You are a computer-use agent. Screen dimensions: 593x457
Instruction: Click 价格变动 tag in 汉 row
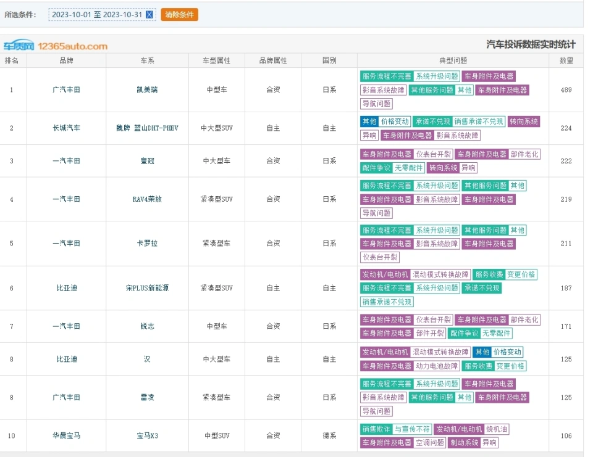[x=507, y=352]
